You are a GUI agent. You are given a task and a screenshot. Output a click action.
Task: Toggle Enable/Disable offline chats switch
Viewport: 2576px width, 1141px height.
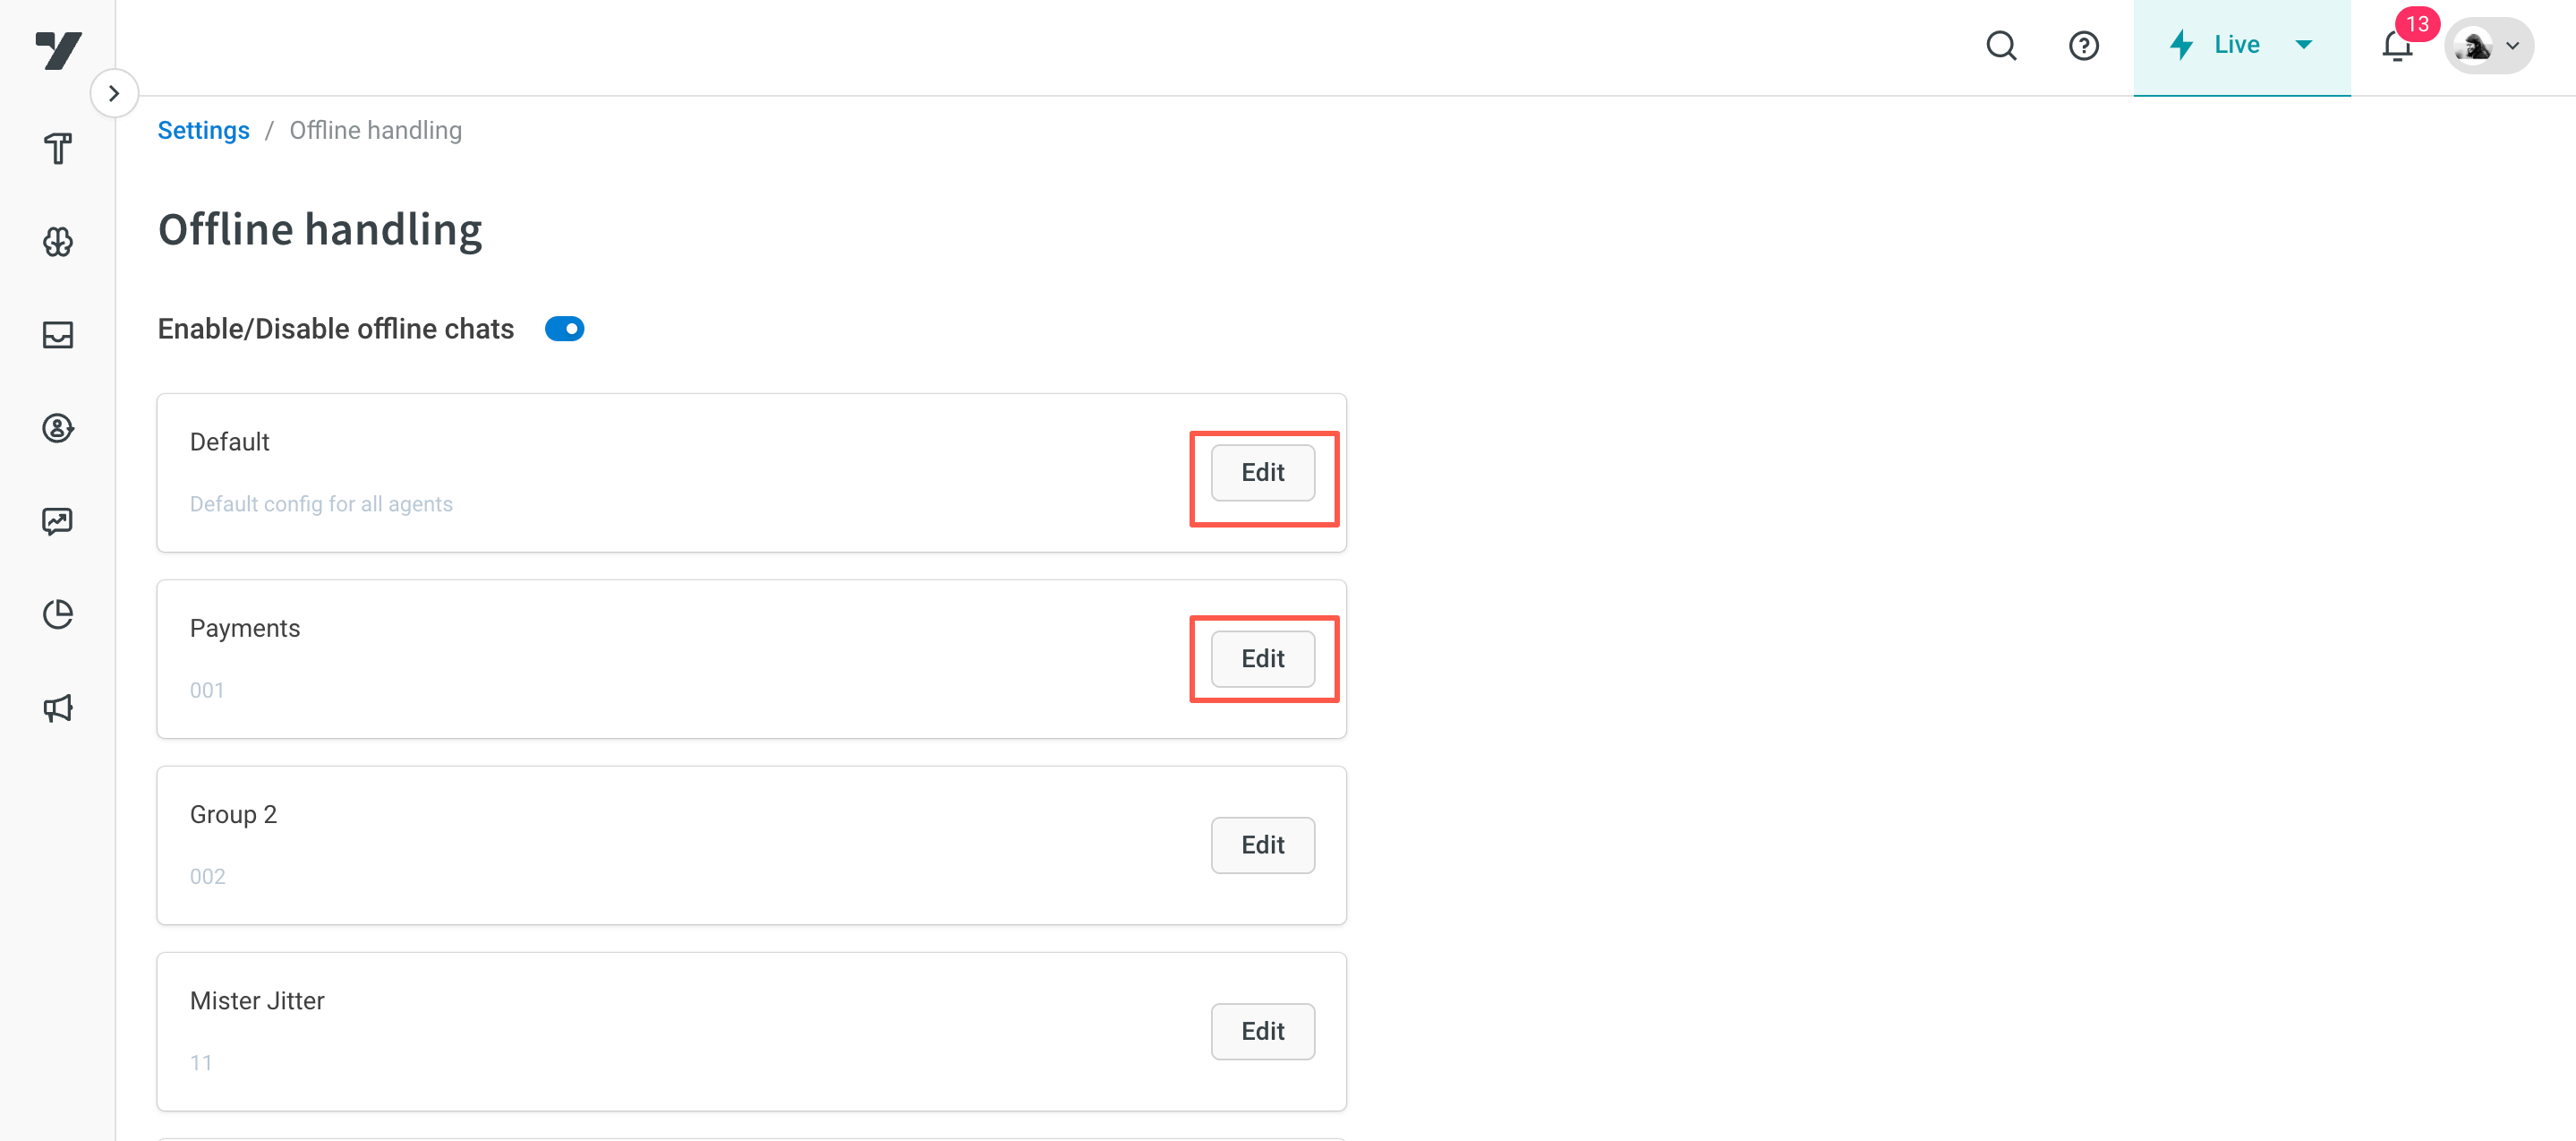[x=564, y=329]
